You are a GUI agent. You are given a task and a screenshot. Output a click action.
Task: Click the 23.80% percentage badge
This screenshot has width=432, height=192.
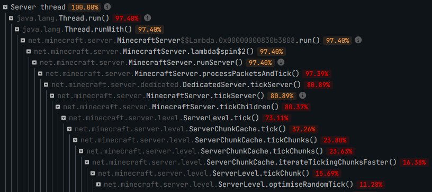click(335, 140)
